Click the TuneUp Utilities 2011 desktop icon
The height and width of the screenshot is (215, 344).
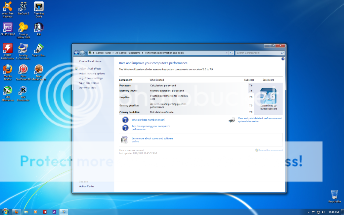click(23, 31)
